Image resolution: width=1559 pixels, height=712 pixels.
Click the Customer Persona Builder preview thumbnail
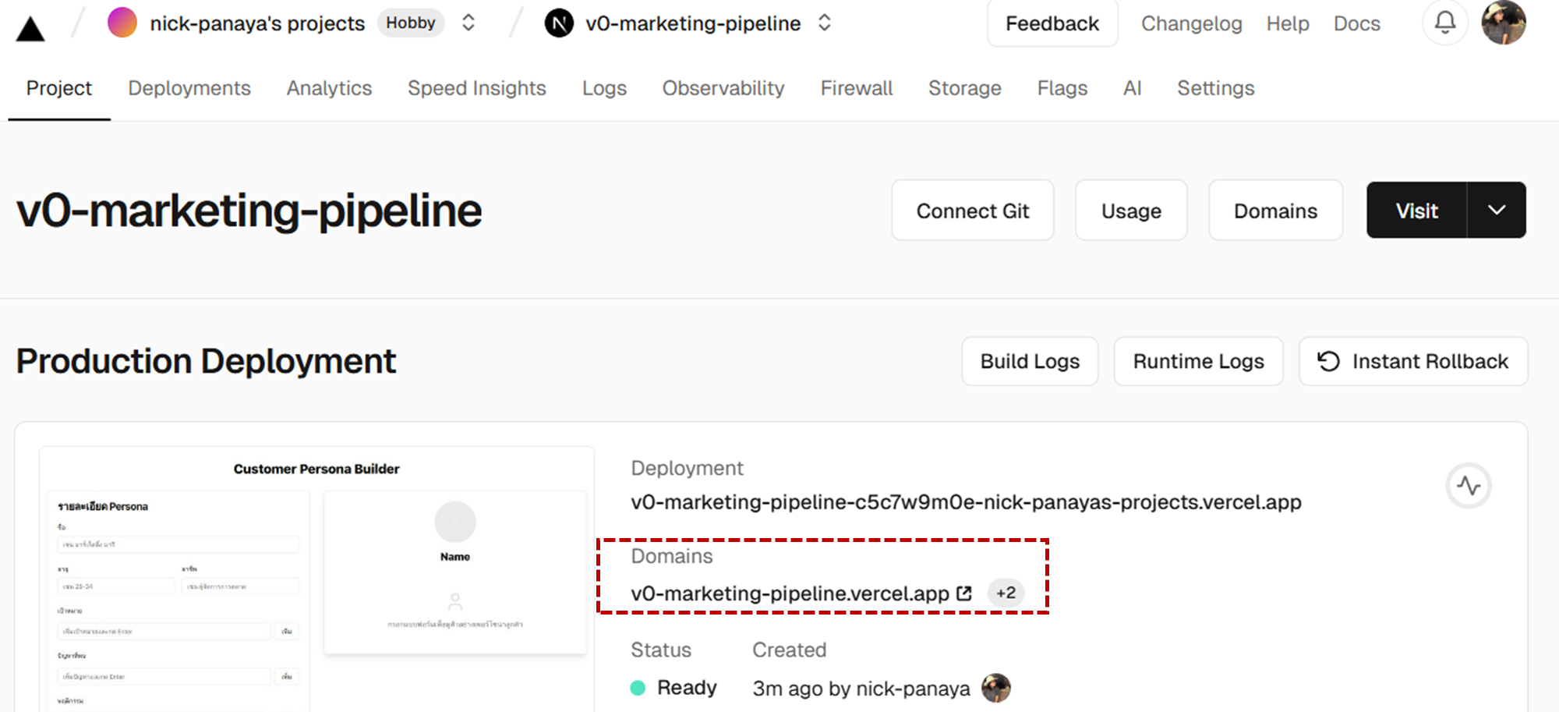point(316,579)
